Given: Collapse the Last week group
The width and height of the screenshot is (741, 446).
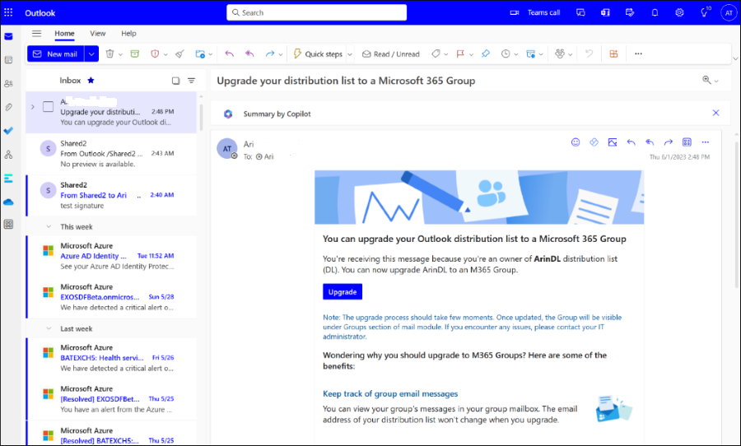Looking at the screenshot, I should tap(49, 329).
